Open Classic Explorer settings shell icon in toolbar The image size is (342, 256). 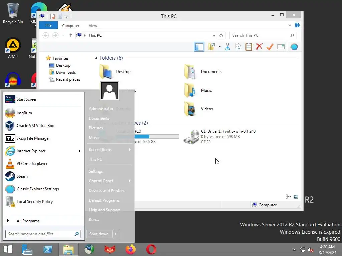[x=294, y=47]
